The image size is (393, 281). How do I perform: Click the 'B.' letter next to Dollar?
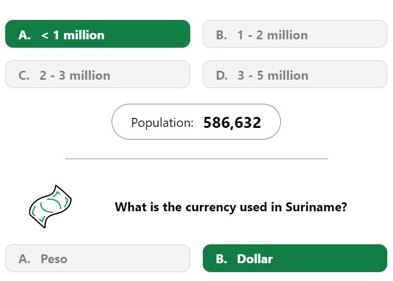click(221, 259)
